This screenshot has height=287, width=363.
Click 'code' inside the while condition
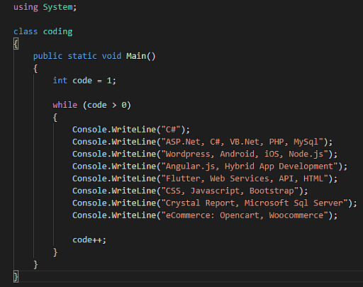97,105
